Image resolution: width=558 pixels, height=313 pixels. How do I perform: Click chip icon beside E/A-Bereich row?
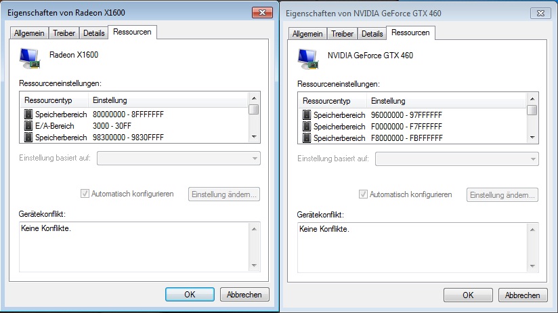(28, 126)
